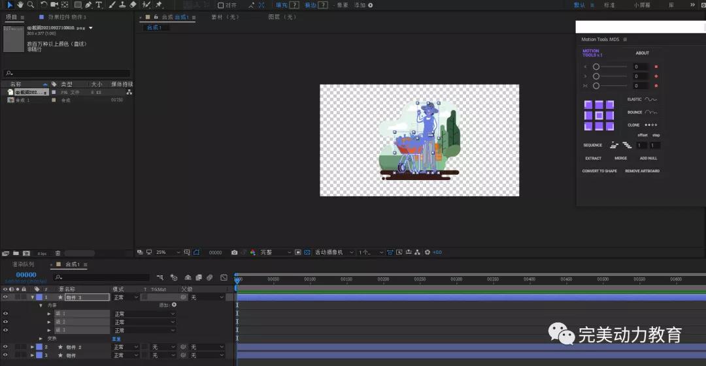Image resolution: width=706 pixels, height=366 pixels.
Task: Switch to the 渲染队列 render queue tab
Action: (23, 264)
